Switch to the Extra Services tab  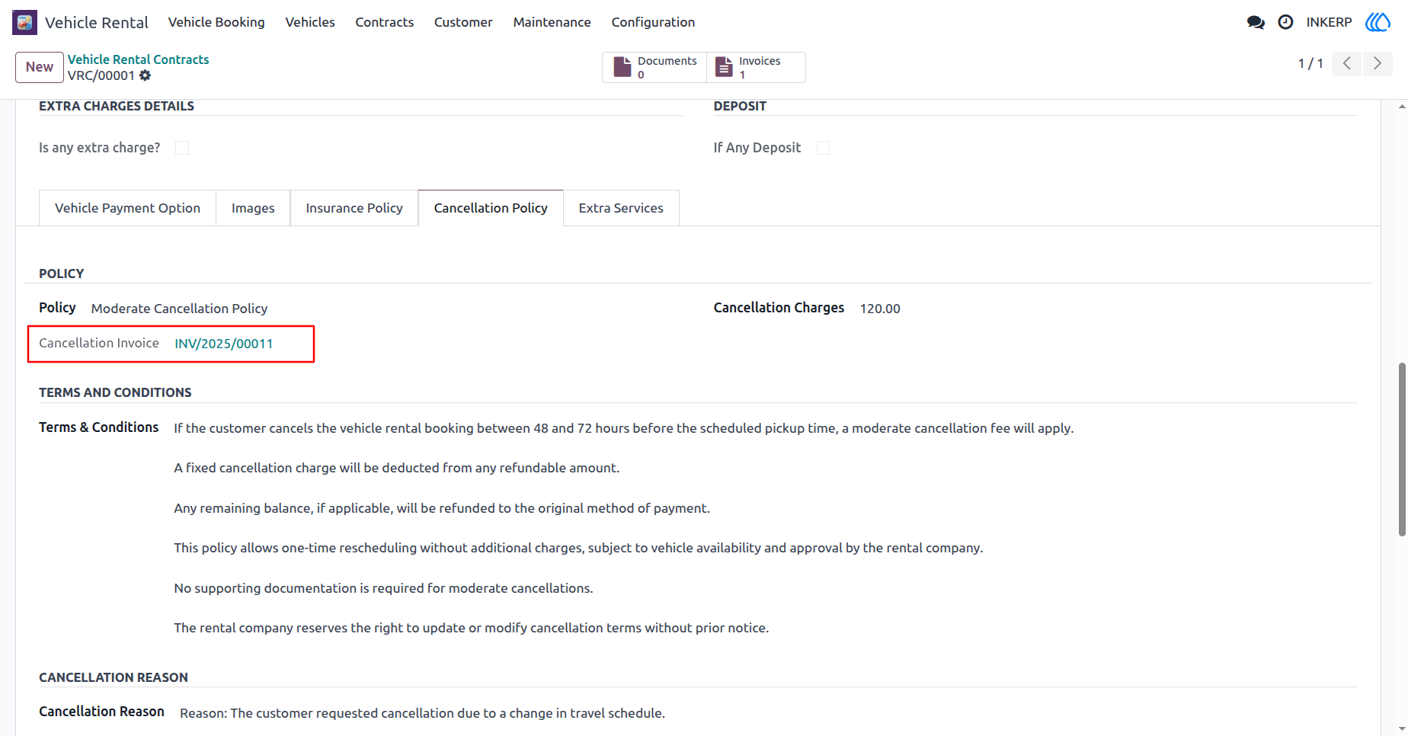(621, 208)
